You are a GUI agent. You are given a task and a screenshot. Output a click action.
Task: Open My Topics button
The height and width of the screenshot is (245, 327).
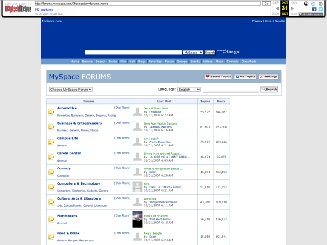245,76
